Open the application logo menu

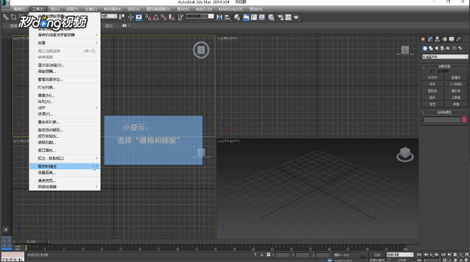coord(4,3)
